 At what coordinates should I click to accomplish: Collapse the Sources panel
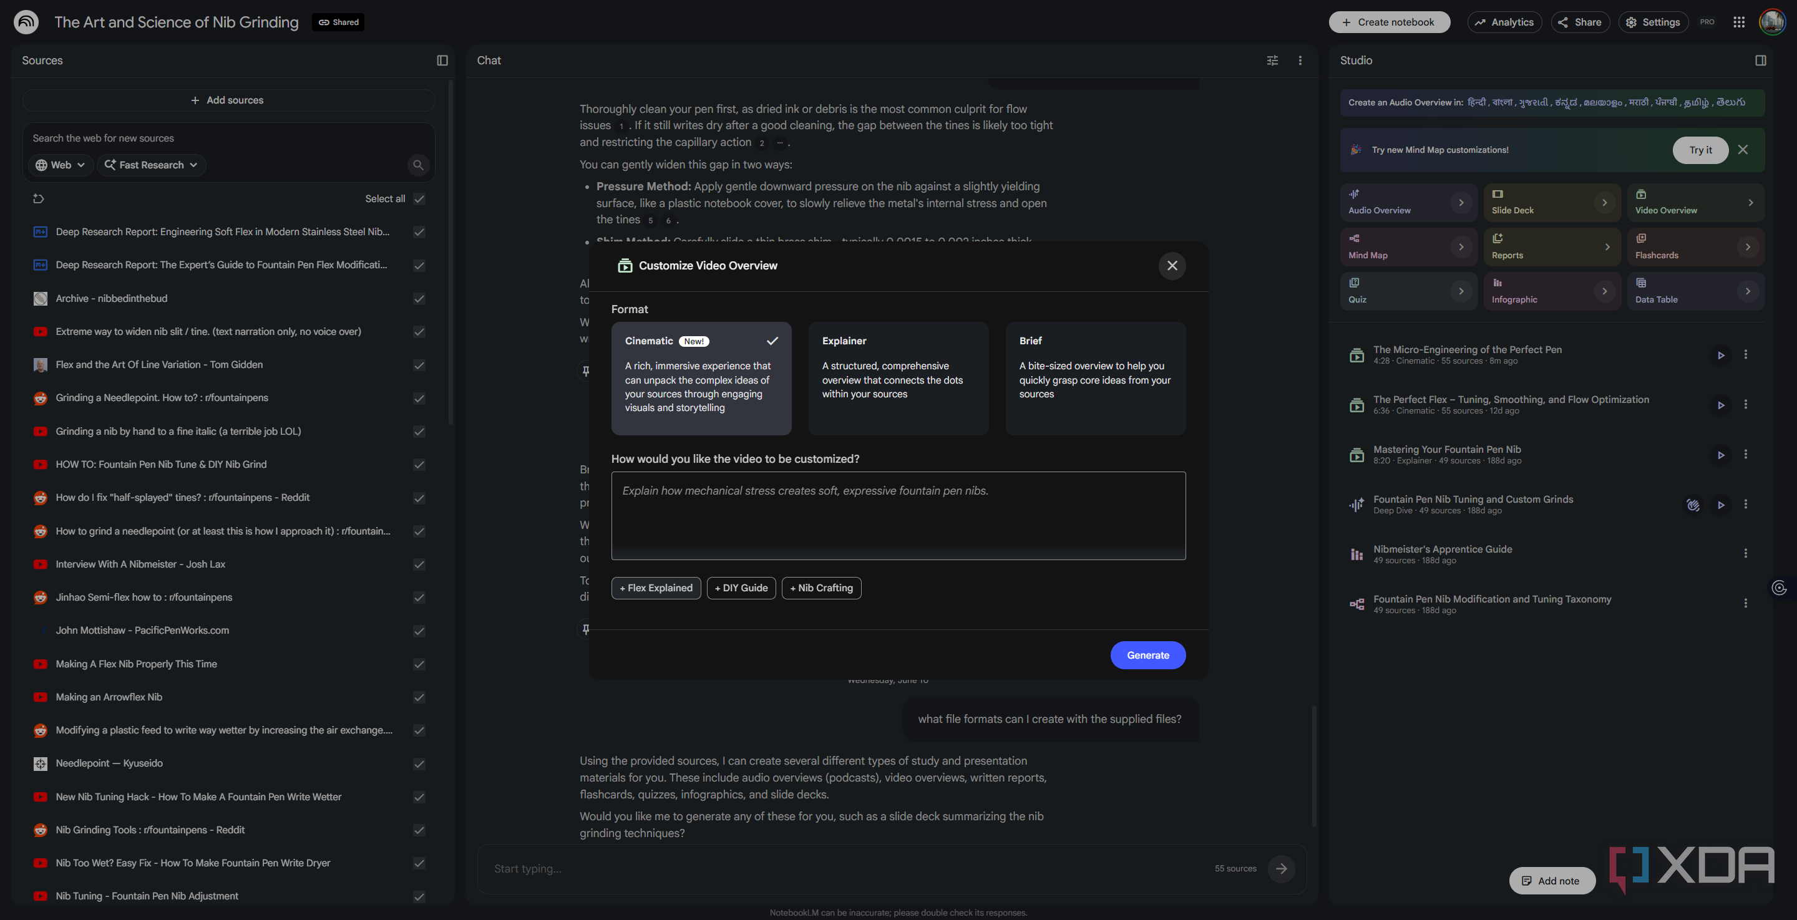442,61
